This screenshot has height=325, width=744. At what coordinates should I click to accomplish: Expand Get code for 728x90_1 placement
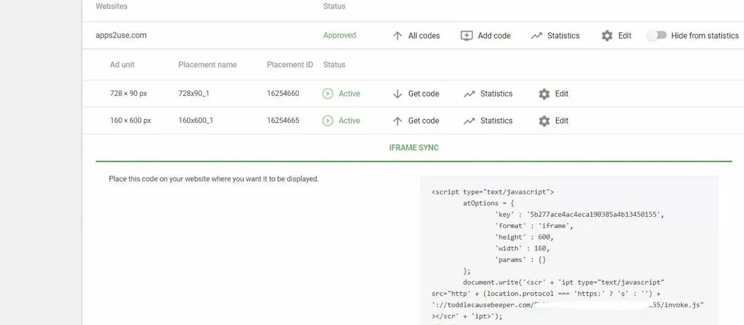click(x=423, y=94)
